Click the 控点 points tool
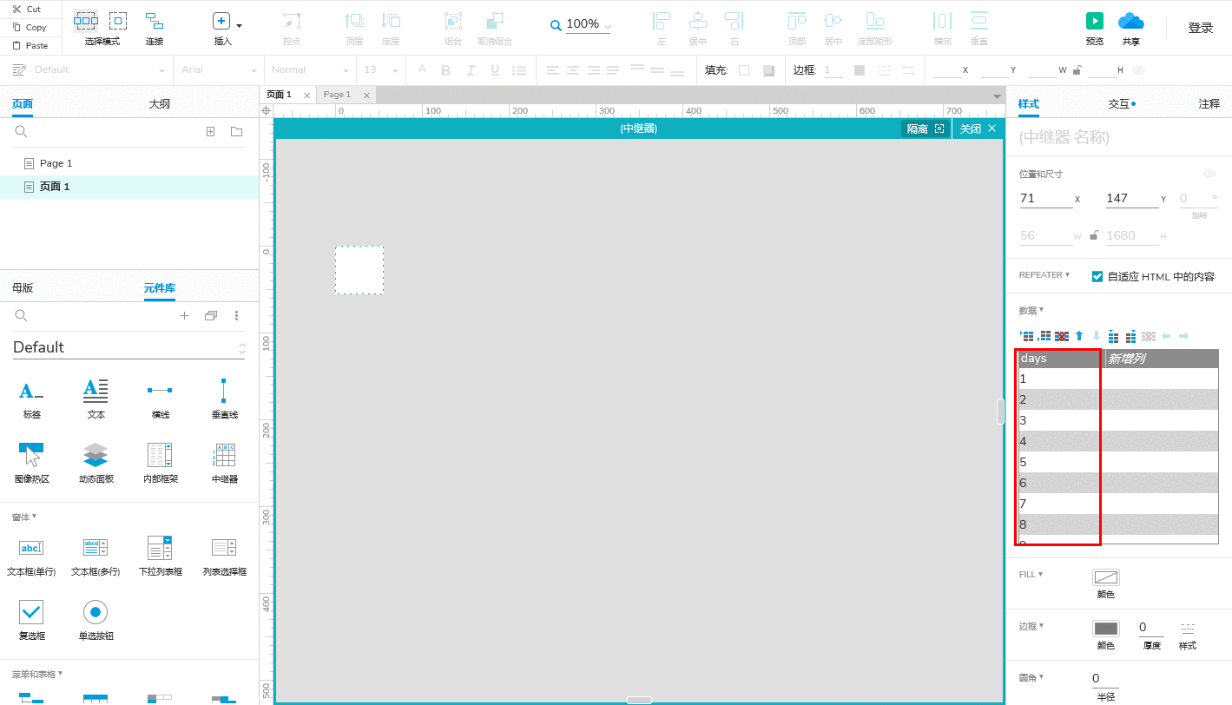 [x=292, y=21]
